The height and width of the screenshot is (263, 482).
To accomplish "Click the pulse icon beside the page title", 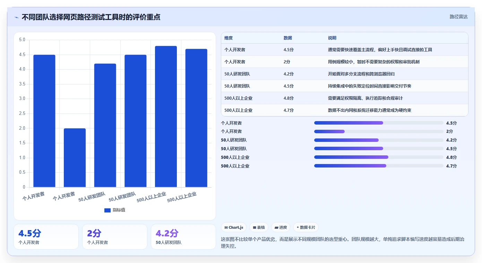I will (17, 17).
